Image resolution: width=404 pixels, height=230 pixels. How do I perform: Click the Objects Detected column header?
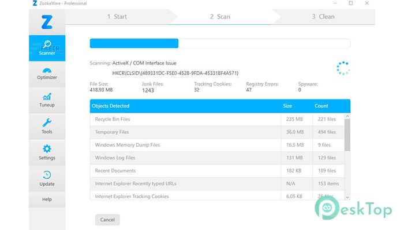[x=111, y=106]
